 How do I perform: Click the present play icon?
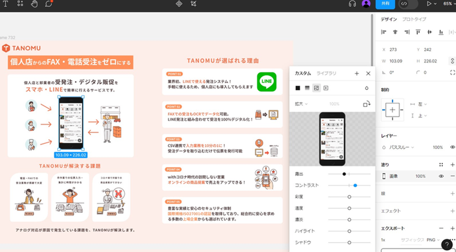429,4
